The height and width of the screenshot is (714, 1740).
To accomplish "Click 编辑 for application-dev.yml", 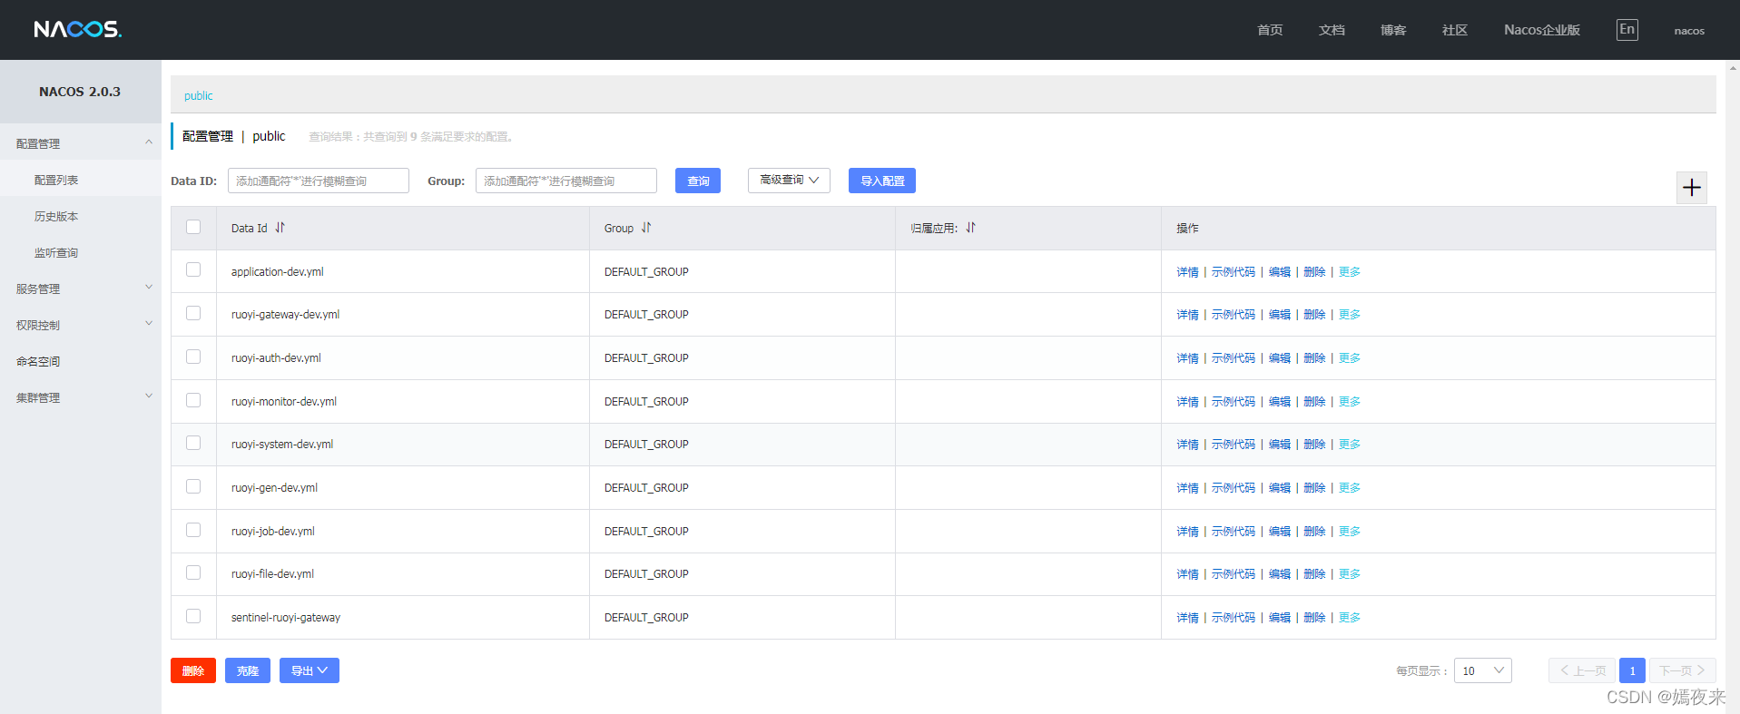I will (x=1280, y=272).
